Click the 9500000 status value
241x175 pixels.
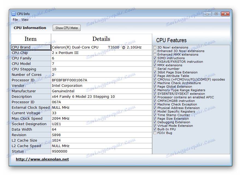click(x=101, y=151)
